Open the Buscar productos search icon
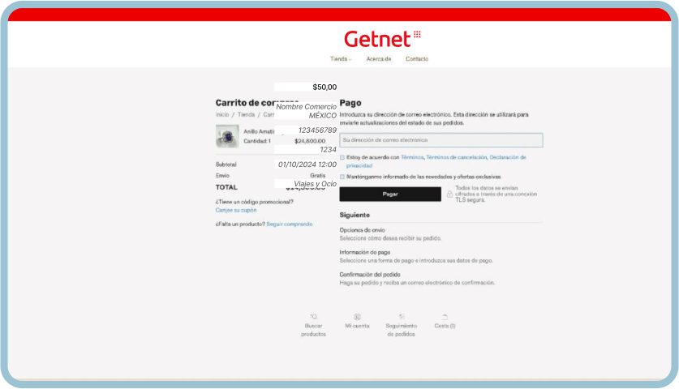 point(313,317)
